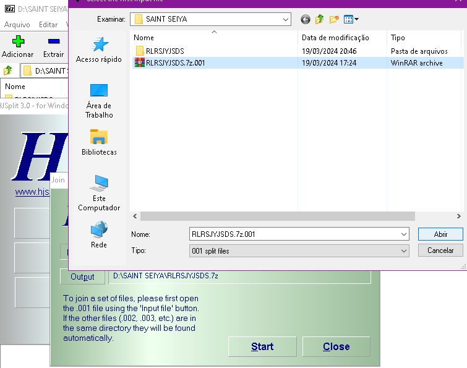The image size is (467, 368).
Task: Open Rede in the places sidebar
Action: point(99,234)
